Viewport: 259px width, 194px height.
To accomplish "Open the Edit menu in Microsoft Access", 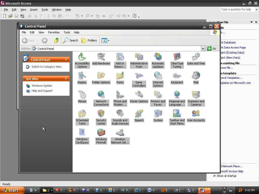I will coord(14,10).
